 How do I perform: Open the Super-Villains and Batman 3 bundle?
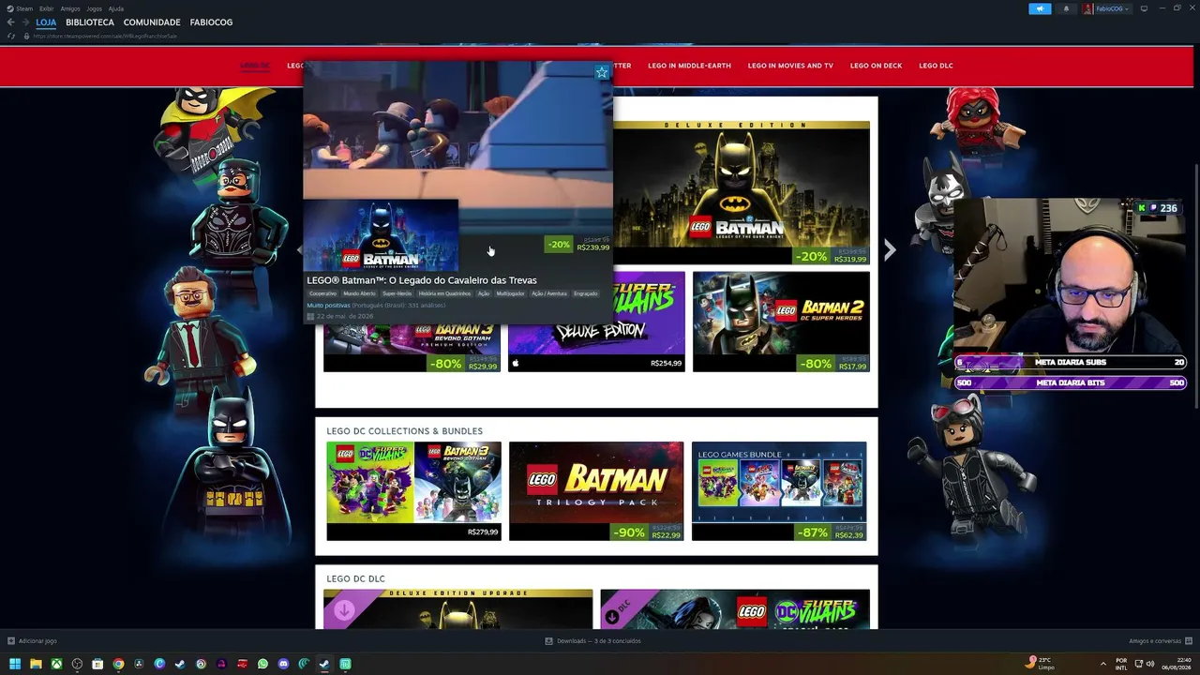413,491
